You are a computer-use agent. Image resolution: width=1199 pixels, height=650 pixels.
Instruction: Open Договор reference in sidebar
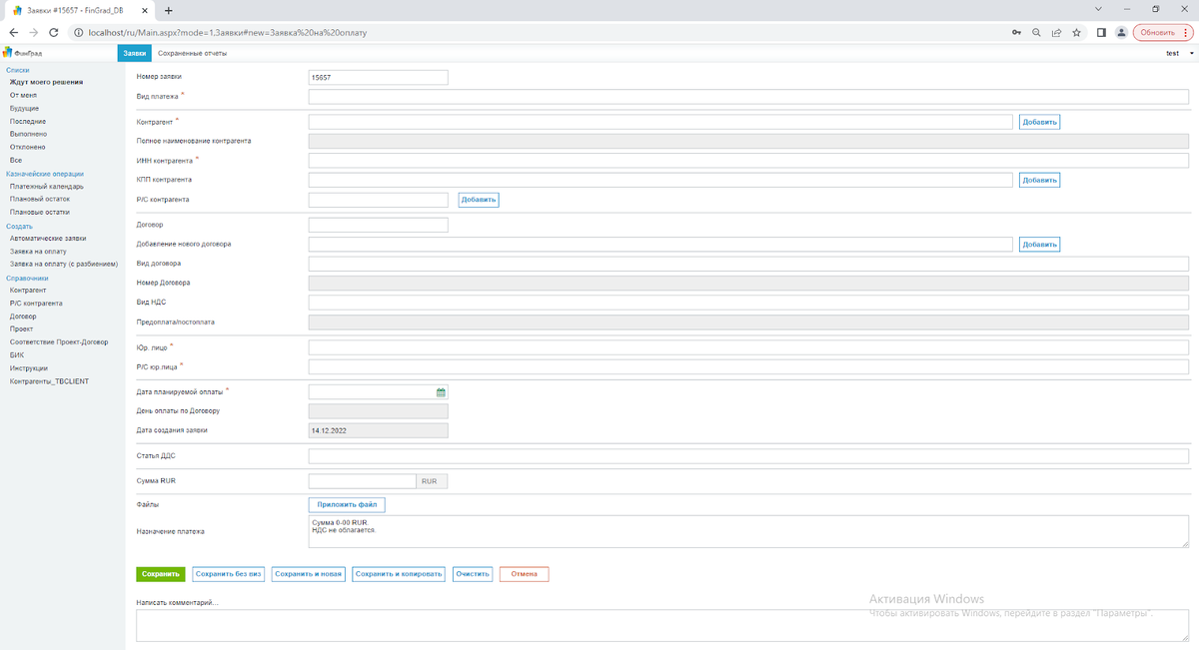pos(23,316)
